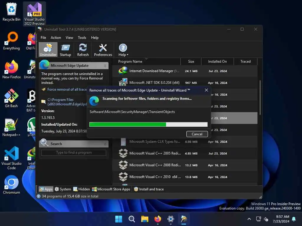The image size is (302, 226).
Task: Open the Windows Start menu
Action: pos(119,219)
